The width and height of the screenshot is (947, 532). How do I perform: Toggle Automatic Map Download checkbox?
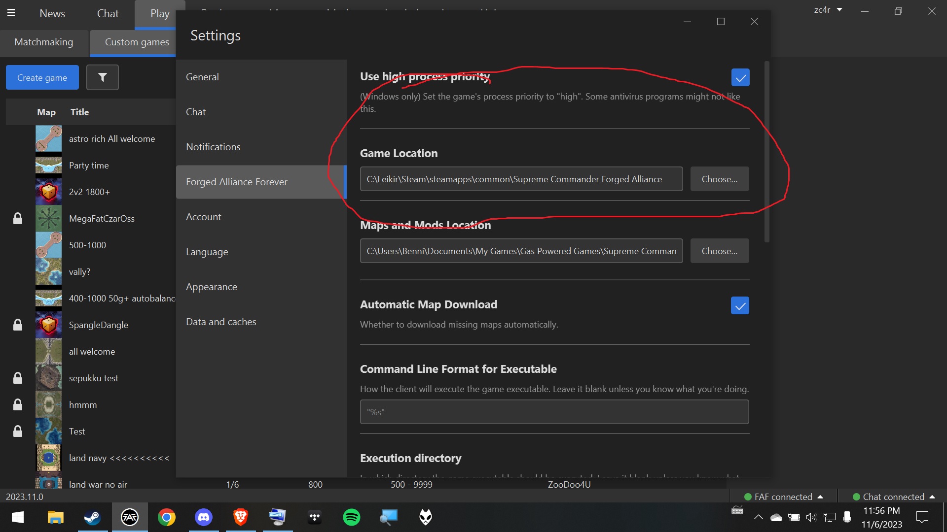(740, 305)
